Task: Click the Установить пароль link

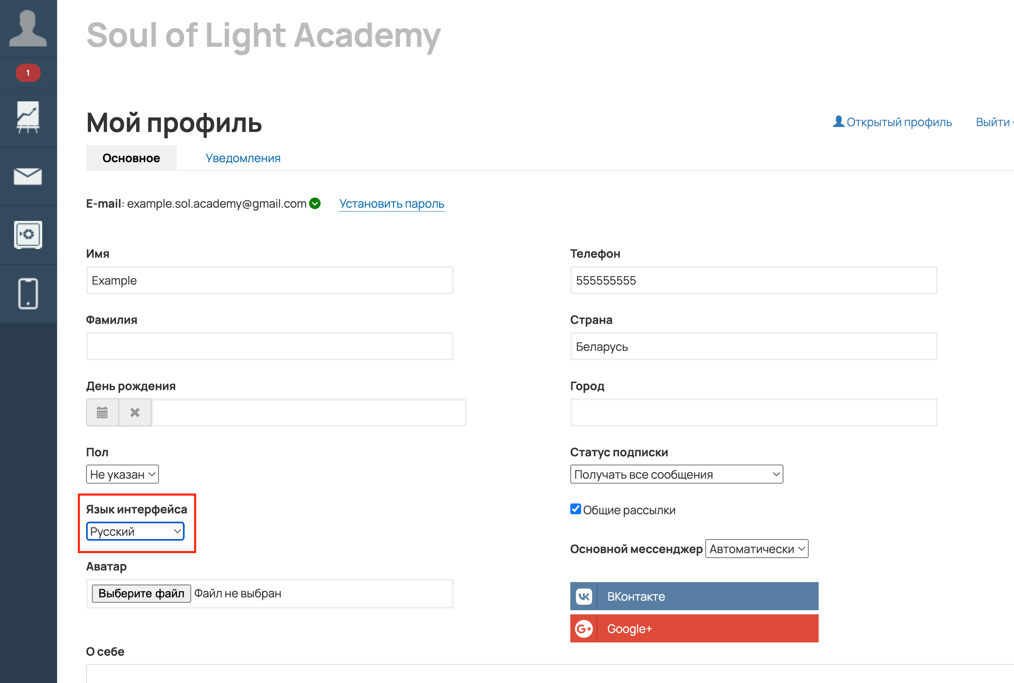Action: click(x=392, y=204)
